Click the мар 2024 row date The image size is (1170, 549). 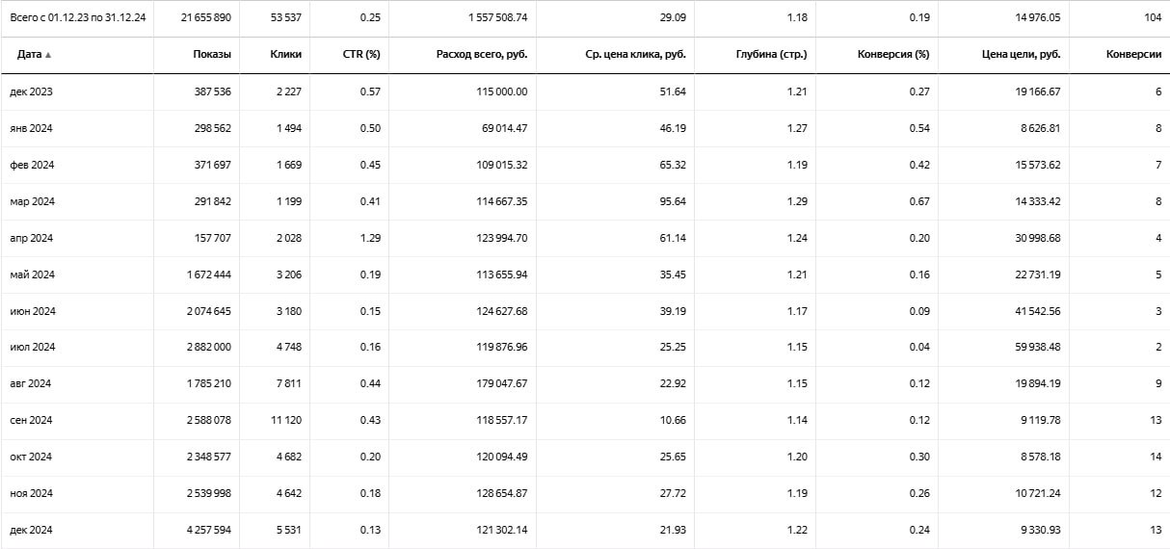[33, 201]
